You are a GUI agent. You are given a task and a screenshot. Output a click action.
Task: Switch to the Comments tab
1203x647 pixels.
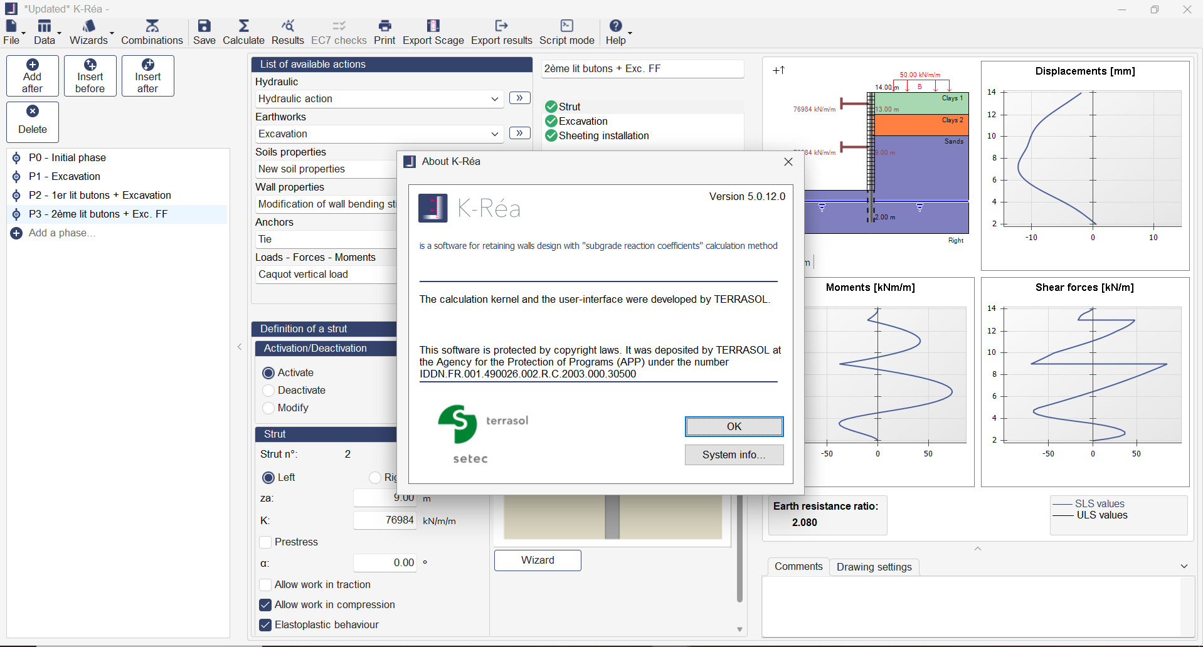(x=798, y=567)
